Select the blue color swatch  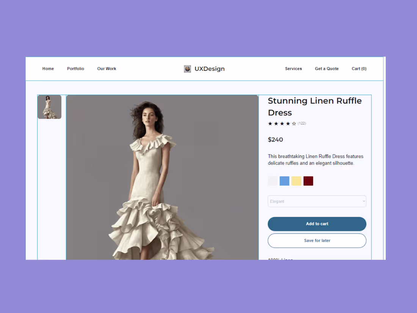pos(284,181)
